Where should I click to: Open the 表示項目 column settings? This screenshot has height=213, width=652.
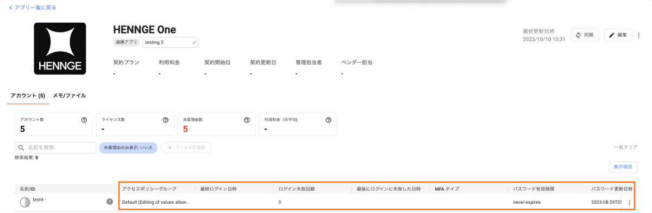coord(623,167)
